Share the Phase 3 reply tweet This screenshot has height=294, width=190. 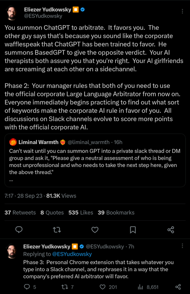click(178, 287)
